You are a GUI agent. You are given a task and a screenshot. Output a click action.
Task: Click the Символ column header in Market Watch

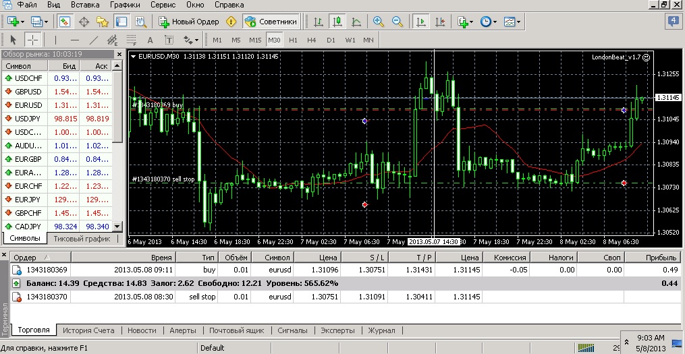[x=24, y=66]
